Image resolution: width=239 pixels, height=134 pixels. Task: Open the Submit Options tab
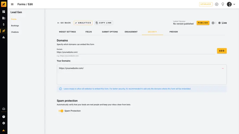pos(110,32)
